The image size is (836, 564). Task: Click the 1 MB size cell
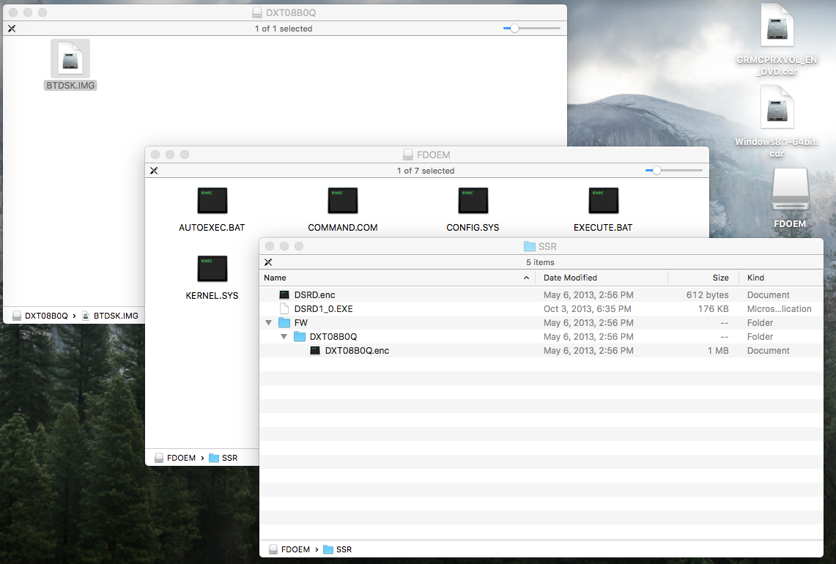pyautogui.click(x=718, y=350)
